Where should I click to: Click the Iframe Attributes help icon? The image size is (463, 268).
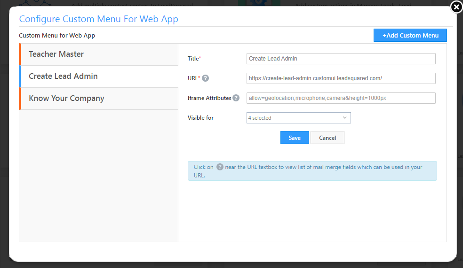click(236, 98)
